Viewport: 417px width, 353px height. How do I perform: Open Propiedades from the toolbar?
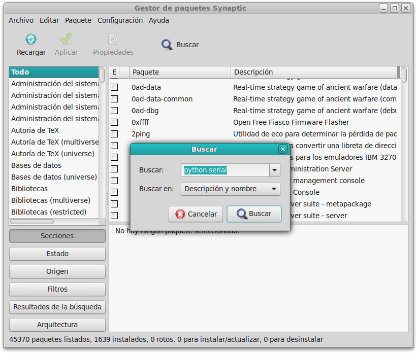point(113,39)
